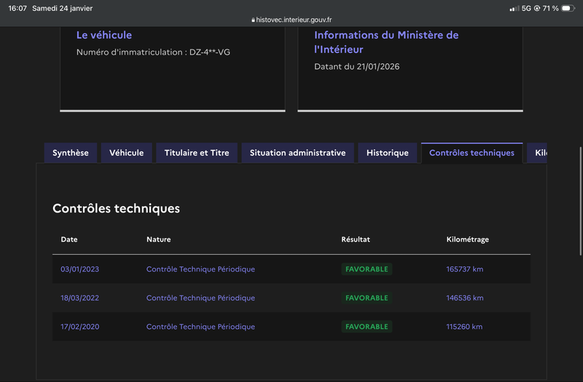The height and width of the screenshot is (382, 583).
Task: Open the Situation administrative tab
Action: click(297, 153)
